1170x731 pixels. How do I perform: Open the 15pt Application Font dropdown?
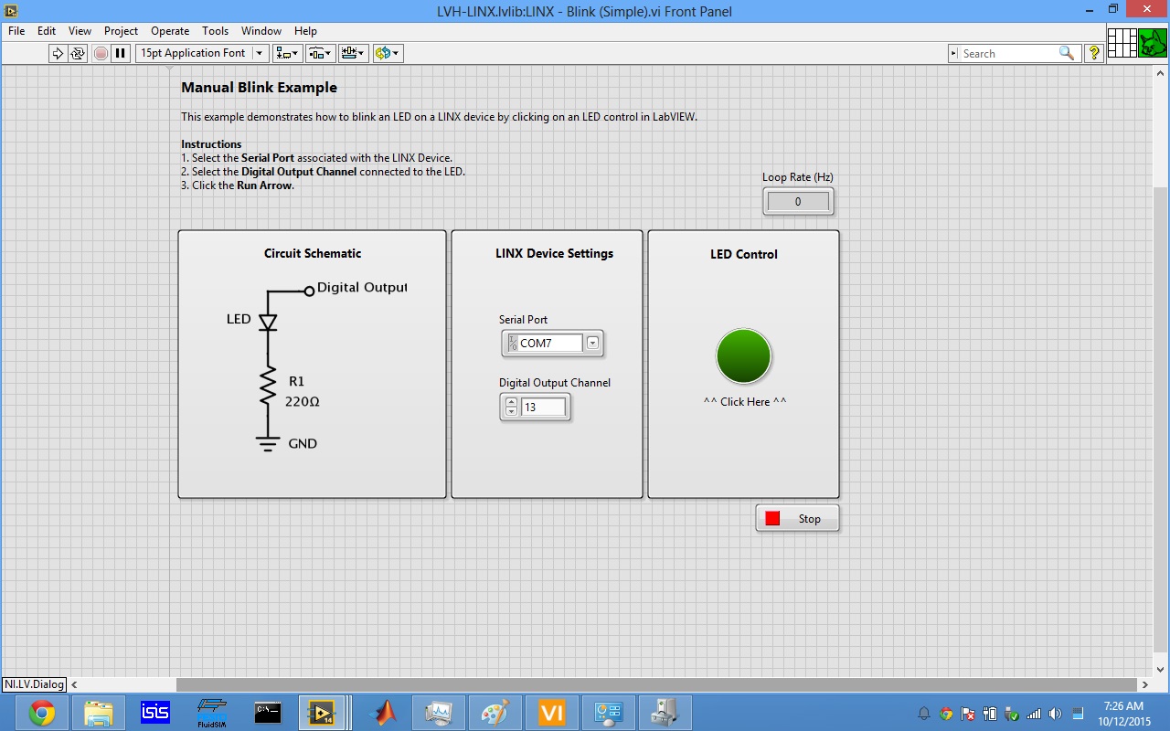pos(202,53)
